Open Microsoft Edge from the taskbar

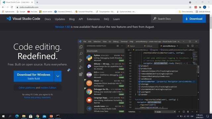tap(17, 116)
